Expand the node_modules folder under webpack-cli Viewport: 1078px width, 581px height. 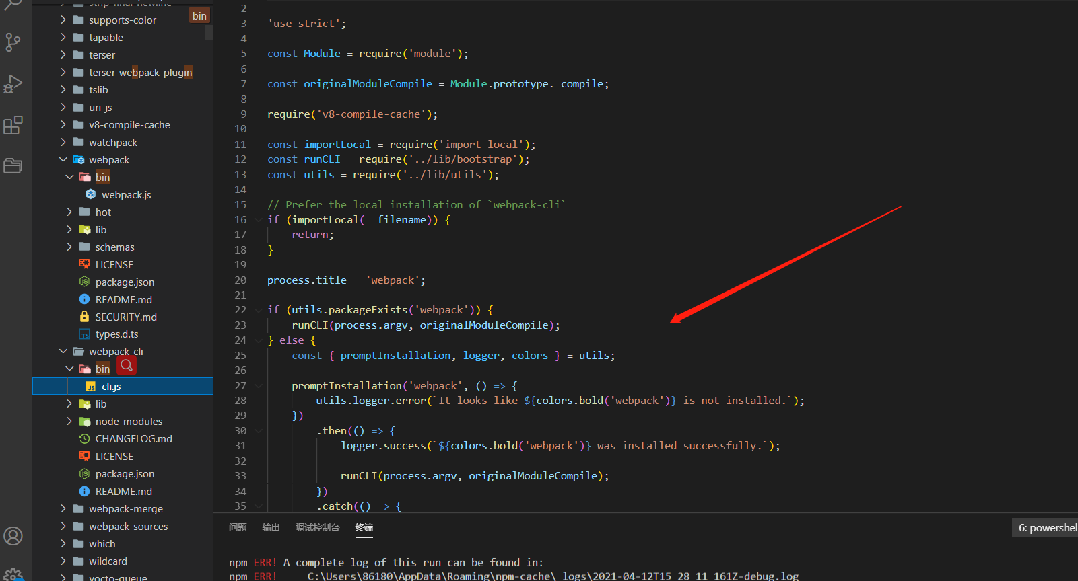click(69, 421)
